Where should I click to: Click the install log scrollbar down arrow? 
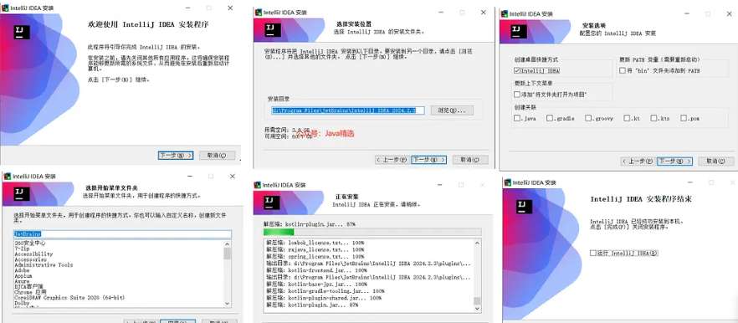[477, 309]
